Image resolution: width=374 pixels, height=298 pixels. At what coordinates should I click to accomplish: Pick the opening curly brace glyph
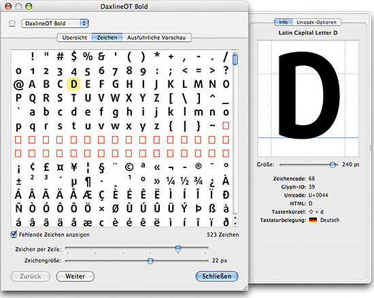(170, 127)
